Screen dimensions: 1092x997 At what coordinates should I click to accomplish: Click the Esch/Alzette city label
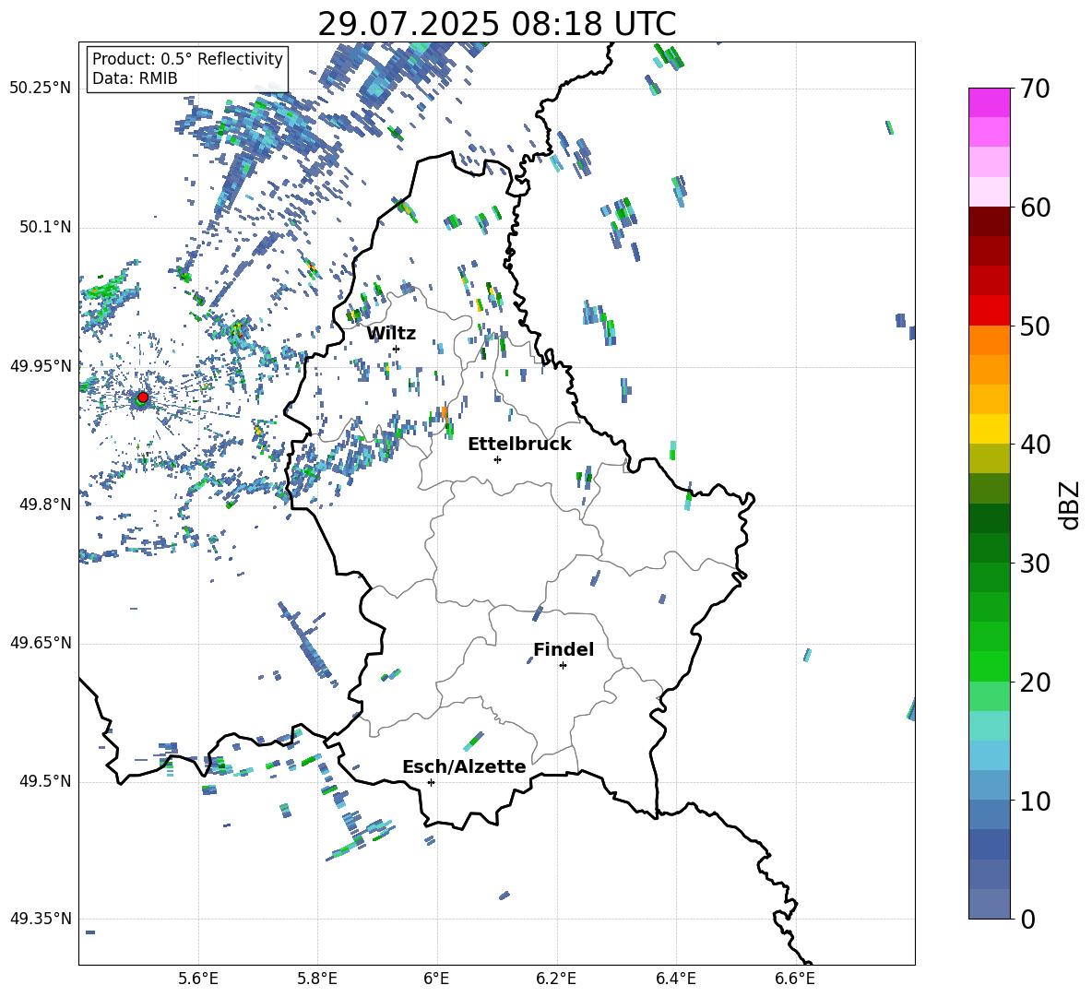click(x=464, y=766)
